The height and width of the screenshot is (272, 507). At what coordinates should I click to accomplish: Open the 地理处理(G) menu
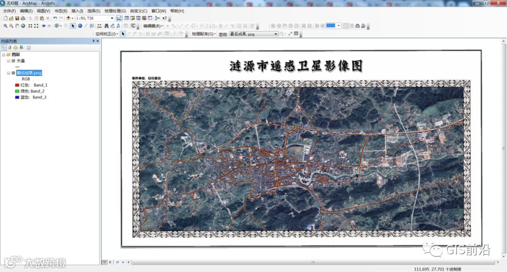coord(115,11)
